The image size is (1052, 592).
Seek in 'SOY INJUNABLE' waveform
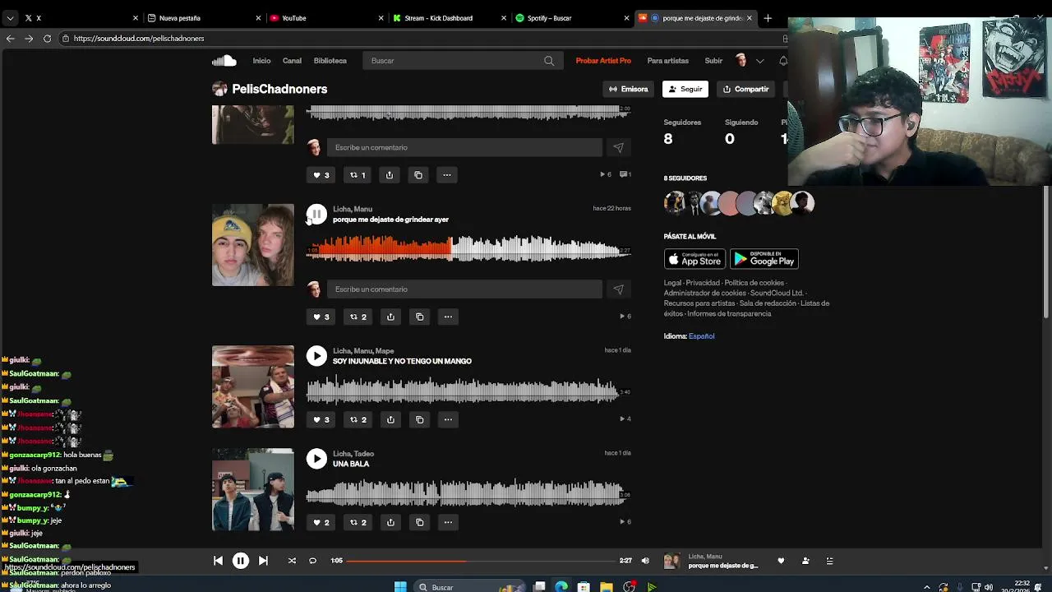coord(468,390)
